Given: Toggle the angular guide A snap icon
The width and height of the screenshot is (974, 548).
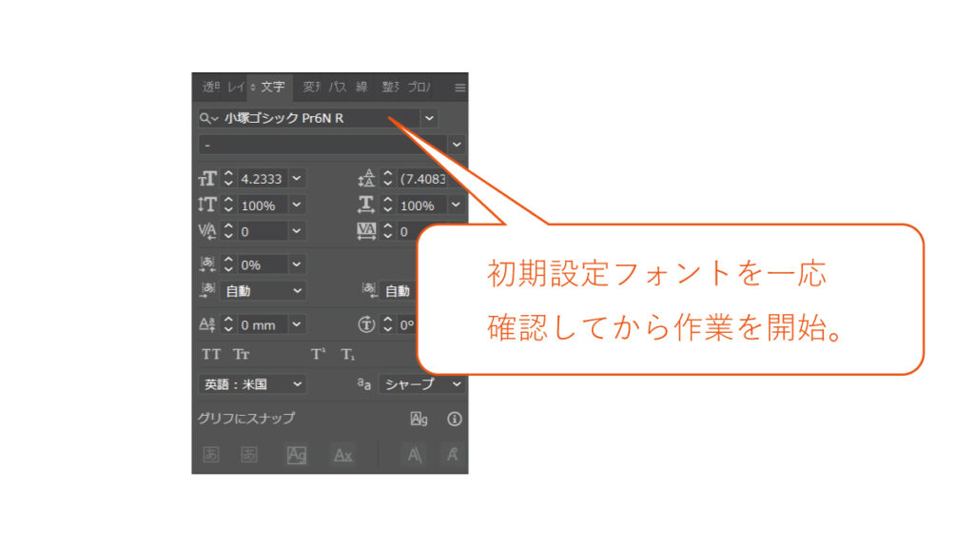Looking at the screenshot, I should (x=415, y=455).
